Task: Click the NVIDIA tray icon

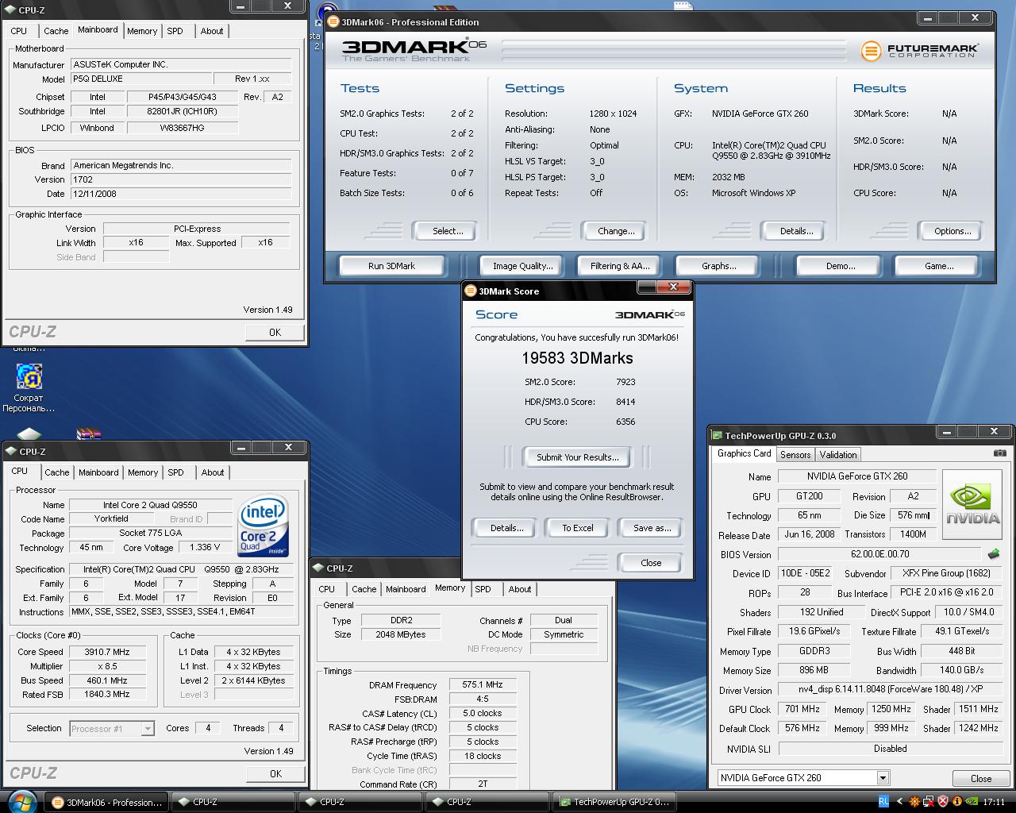Action: click(972, 802)
